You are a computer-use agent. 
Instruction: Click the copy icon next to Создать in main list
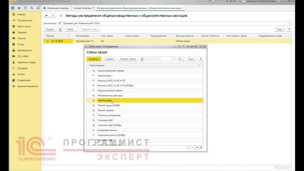pos(60,29)
